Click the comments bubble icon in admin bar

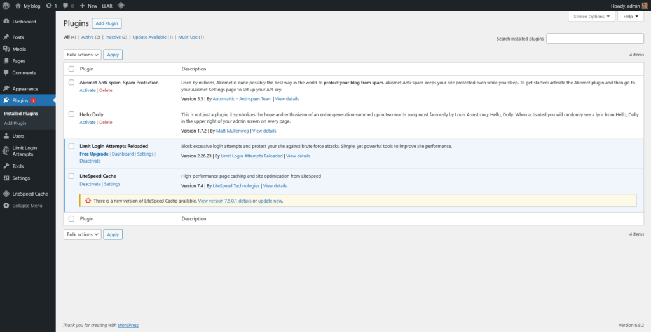pos(65,6)
